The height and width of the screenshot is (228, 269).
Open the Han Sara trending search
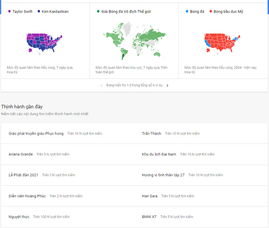[x=150, y=196]
